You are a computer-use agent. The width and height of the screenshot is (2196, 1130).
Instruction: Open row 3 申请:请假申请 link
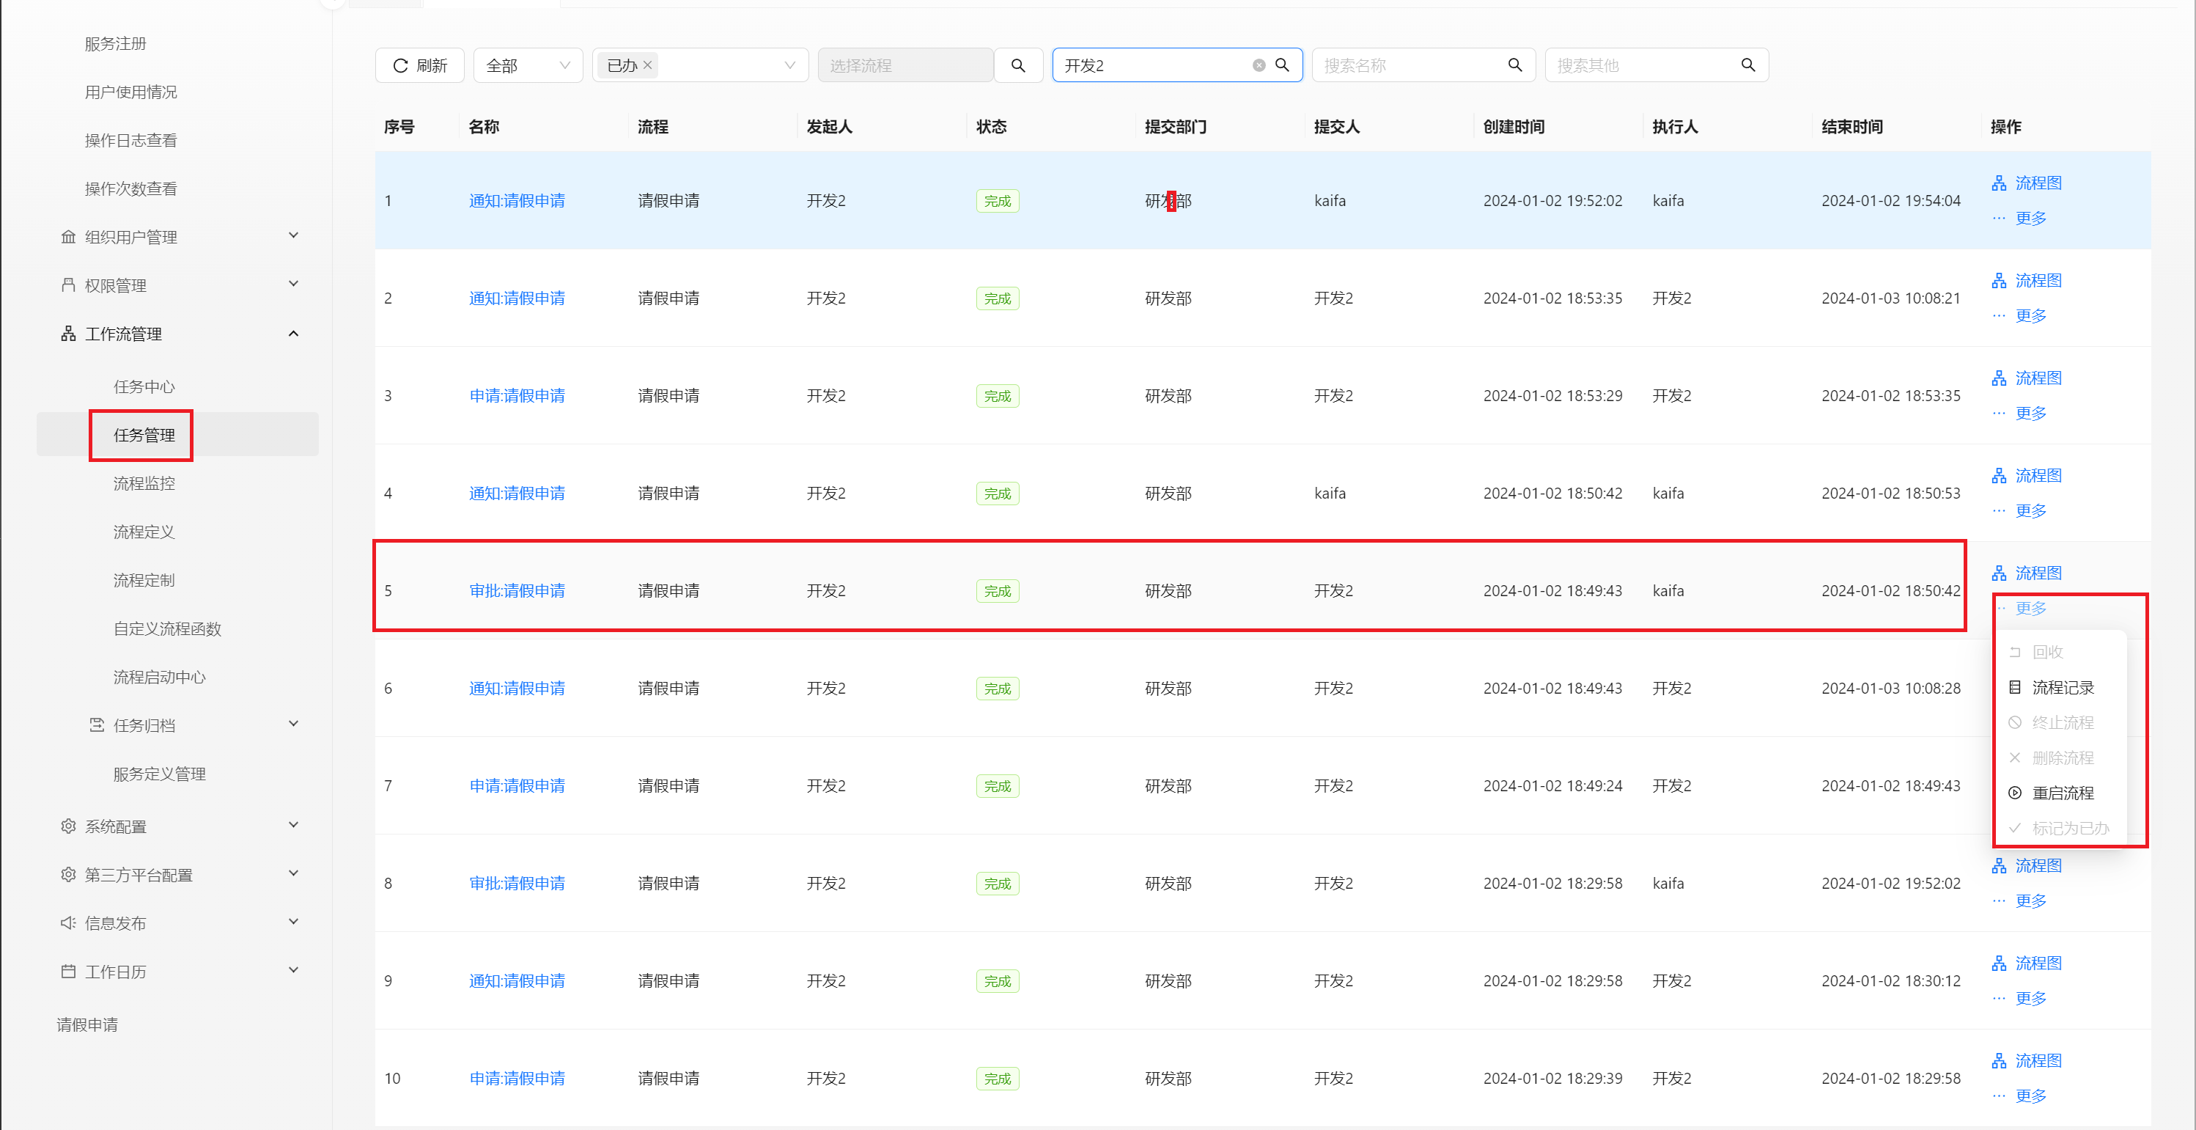point(517,396)
